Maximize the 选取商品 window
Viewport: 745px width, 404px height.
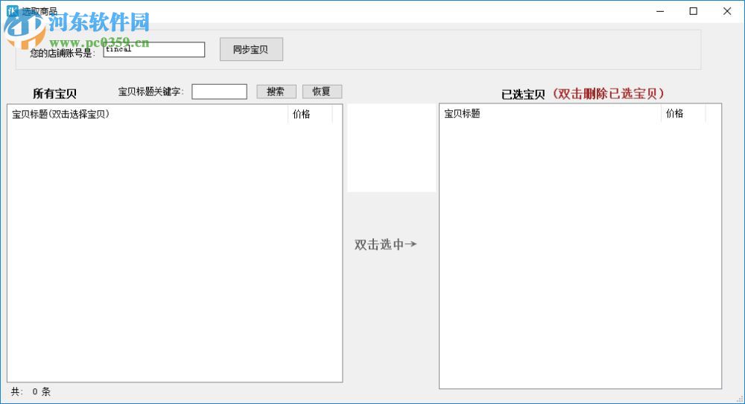pos(693,11)
